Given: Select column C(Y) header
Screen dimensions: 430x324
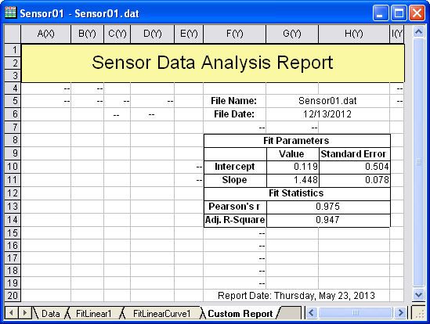Looking at the screenshot, I should point(117,34).
